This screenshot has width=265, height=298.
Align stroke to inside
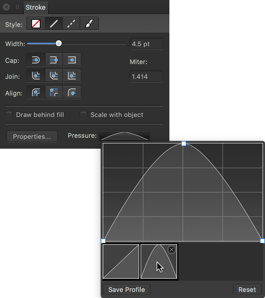pyautogui.click(x=54, y=93)
